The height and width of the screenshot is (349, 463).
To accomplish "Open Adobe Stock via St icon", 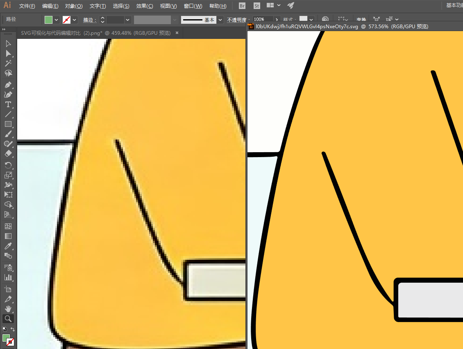I will point(256,6).
